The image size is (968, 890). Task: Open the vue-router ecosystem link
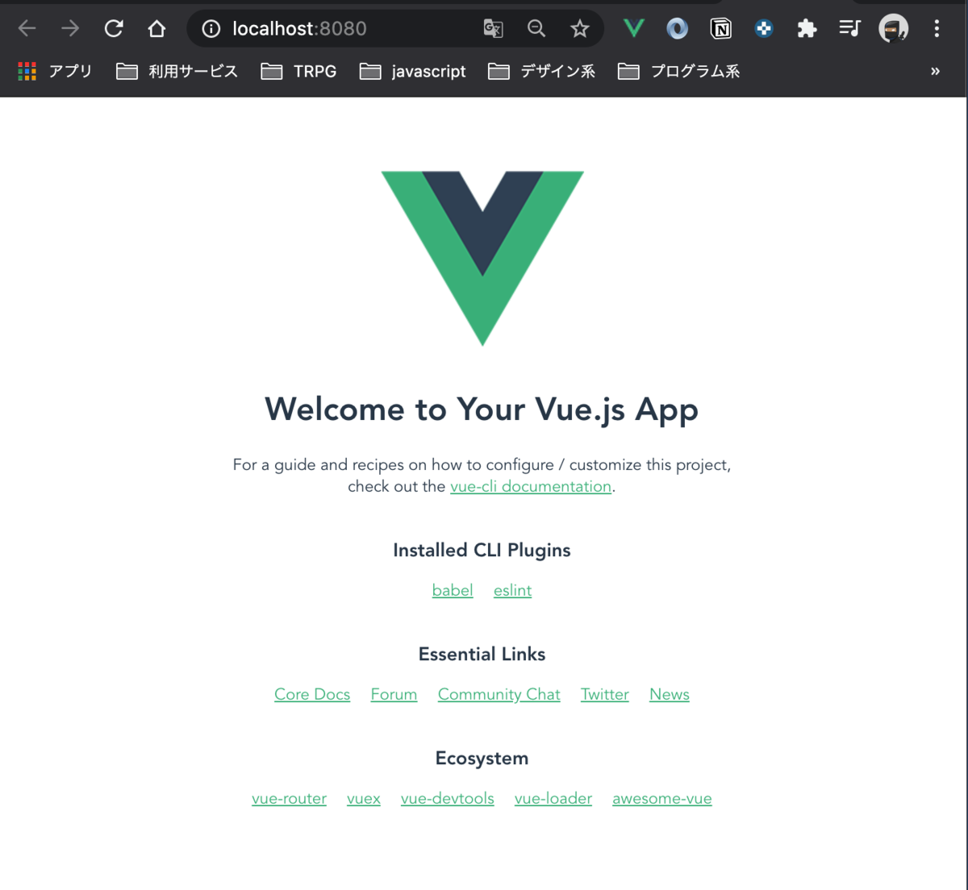[x=289, y=799]
